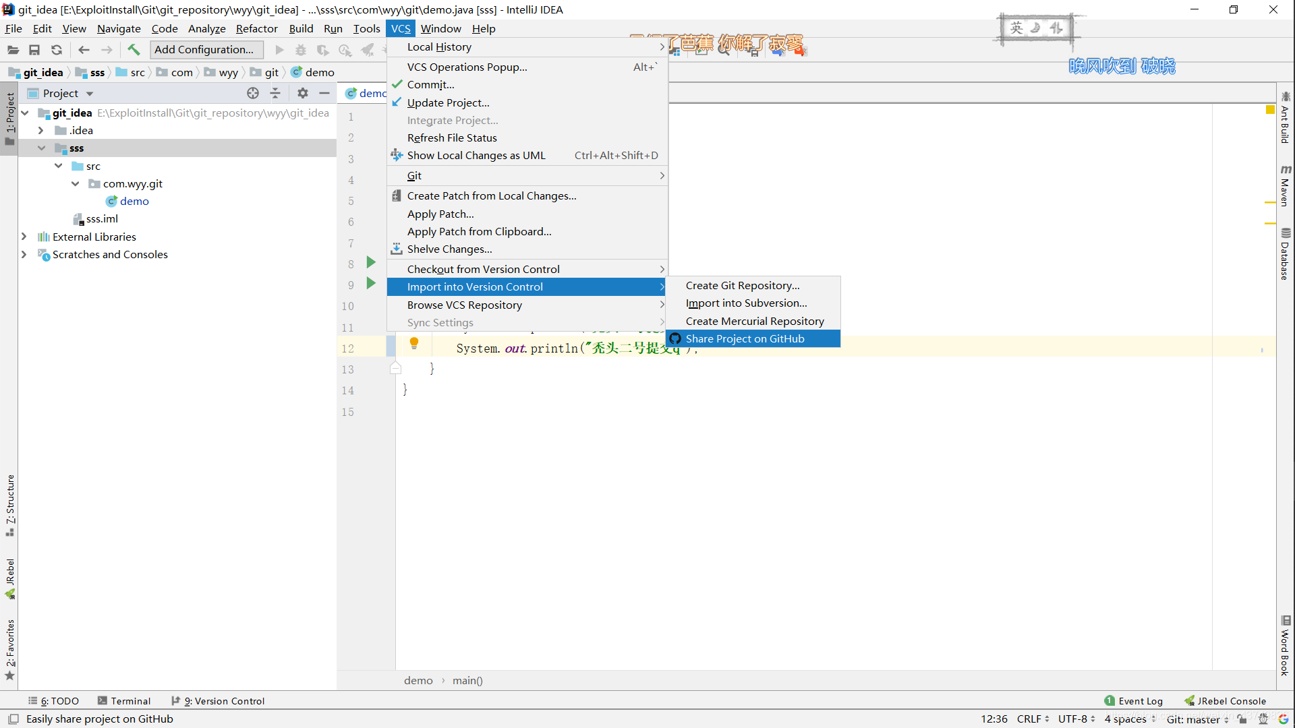Image resolution: width=1295 pixels, height=728 pixels.
Task: Click the yellow intention lightbulb icon
Action: pos(414,343)
